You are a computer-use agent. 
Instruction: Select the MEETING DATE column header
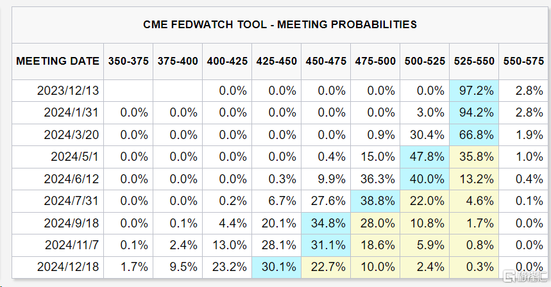[x=58, y=61]
